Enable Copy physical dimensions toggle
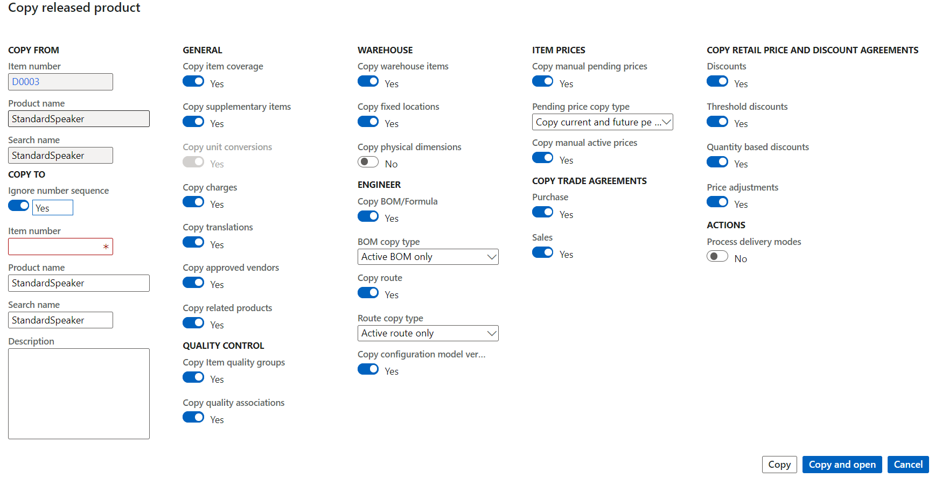 coord(368,162)
